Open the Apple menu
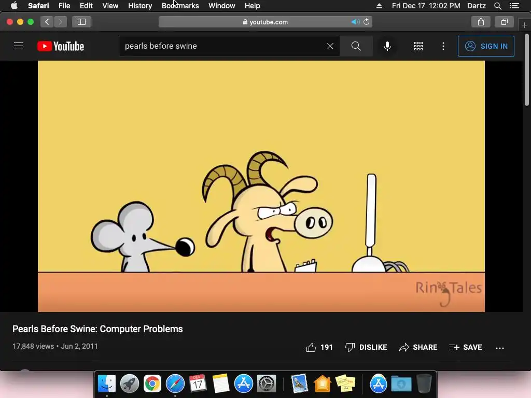The height and width of the screenshot is (398, 531). [x=14, y=6]
